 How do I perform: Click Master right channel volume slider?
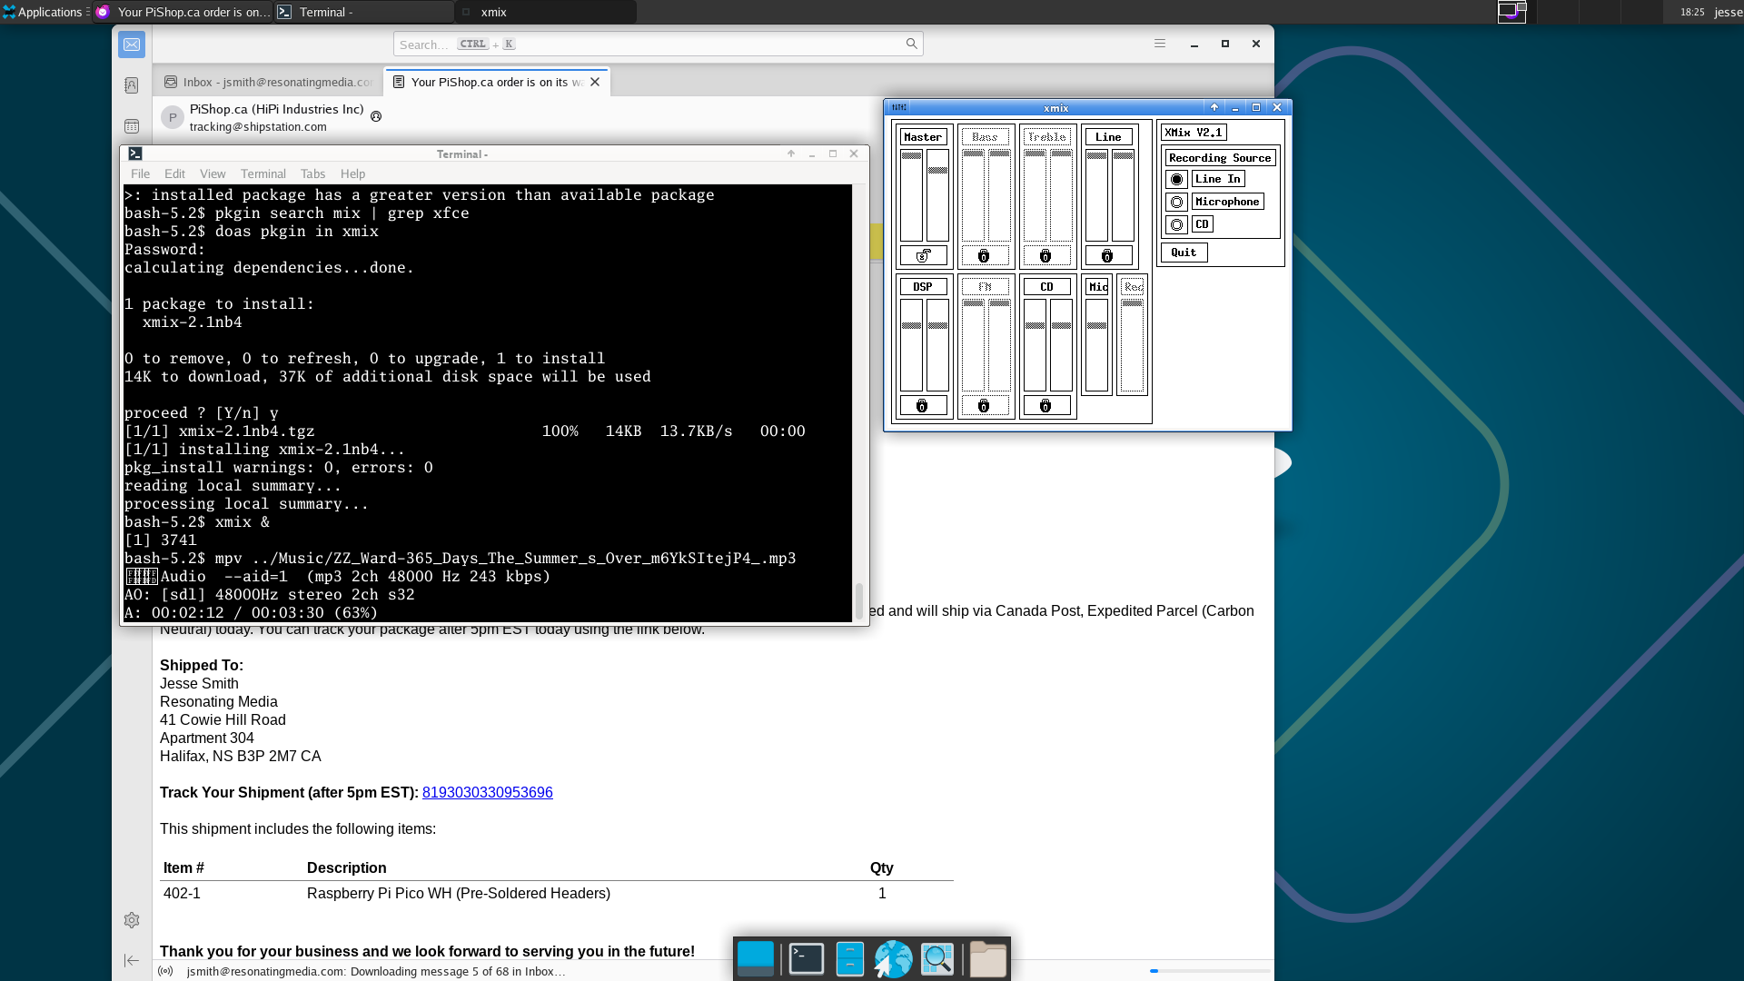938,195
